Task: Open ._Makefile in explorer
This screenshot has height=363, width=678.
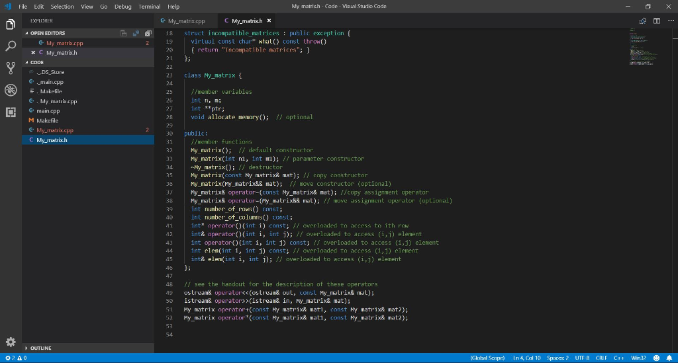Action: pos(88,91)
